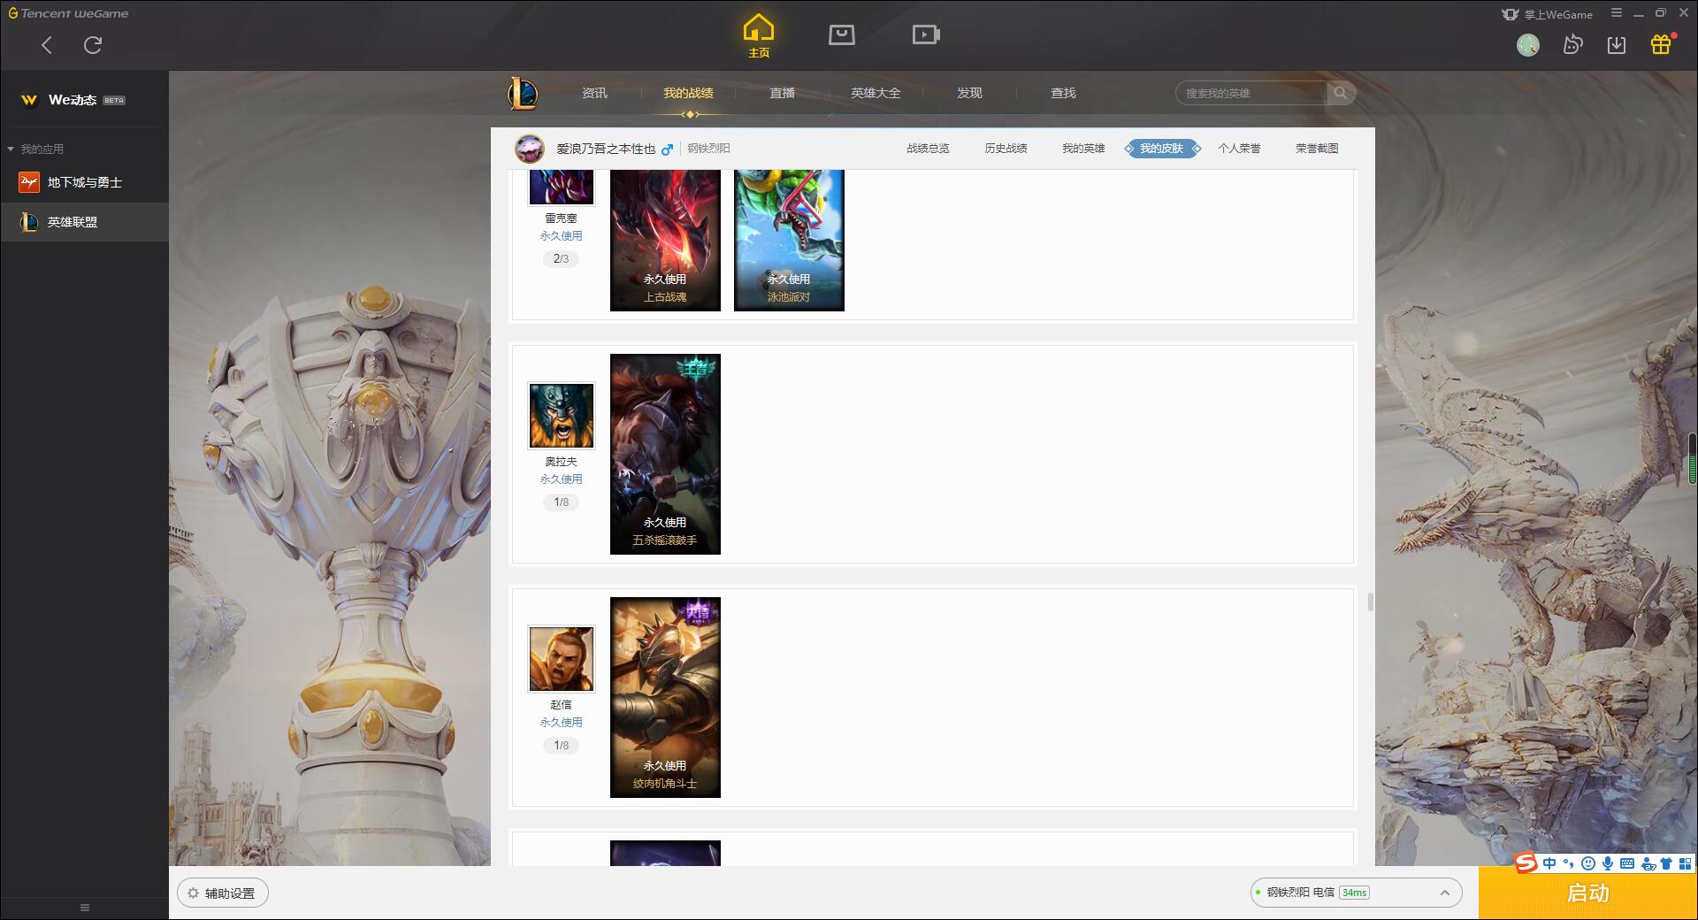Image resolution: width=1698 pixels, height=920 pixels.
Task: Open the 我的战绩 tab
Action: [x=688, y=93]
